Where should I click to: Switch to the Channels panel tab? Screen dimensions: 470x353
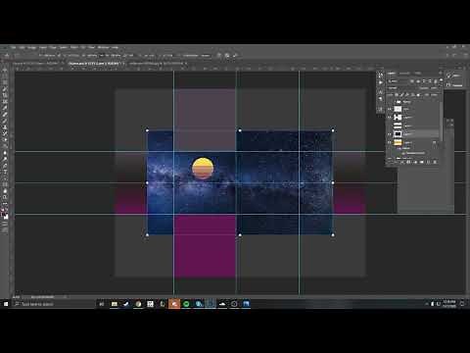pyautogui.click(x=404, y=74)
